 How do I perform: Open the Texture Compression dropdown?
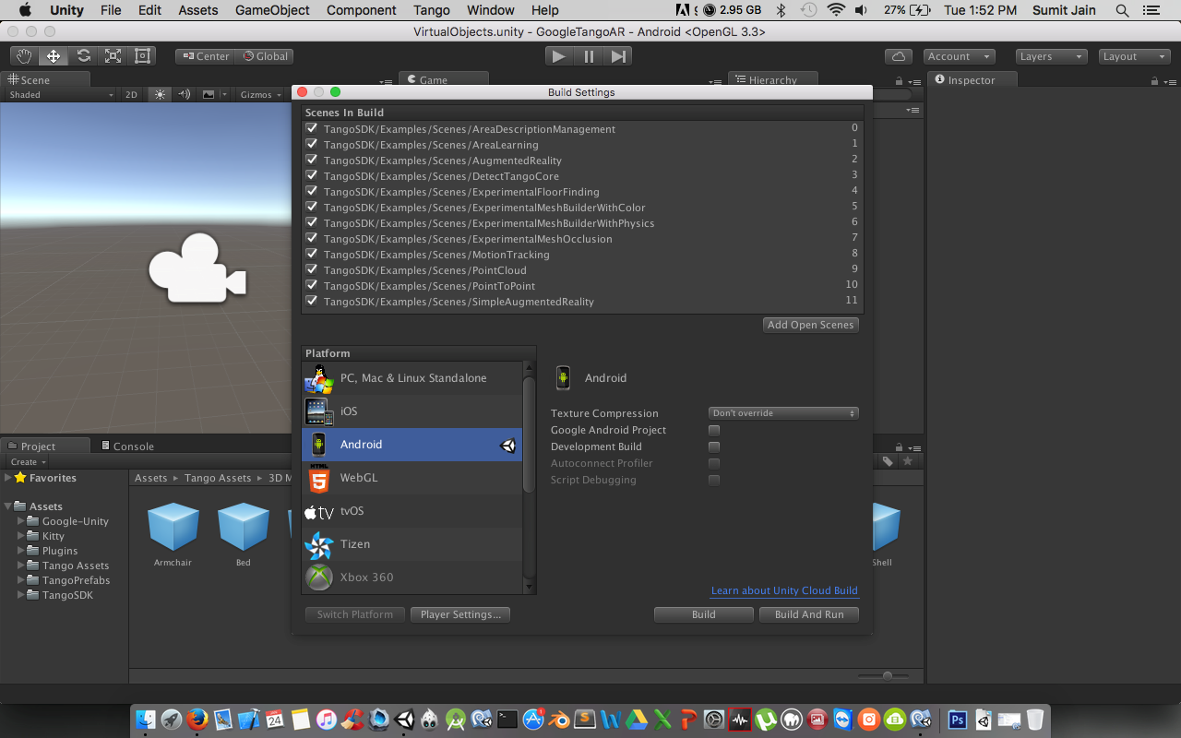783,413
